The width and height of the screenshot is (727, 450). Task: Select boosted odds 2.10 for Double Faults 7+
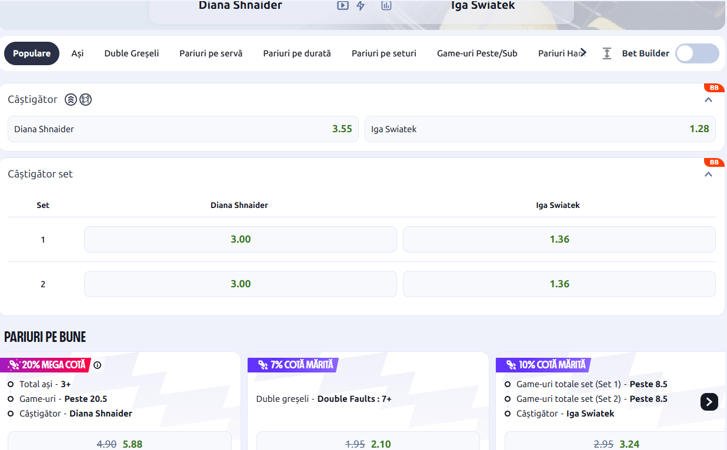(368, 441)
